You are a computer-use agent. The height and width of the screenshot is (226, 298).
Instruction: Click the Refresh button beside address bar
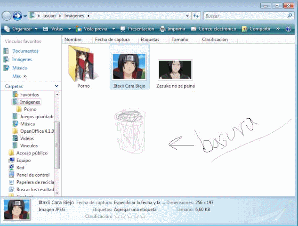coord(196,16)
